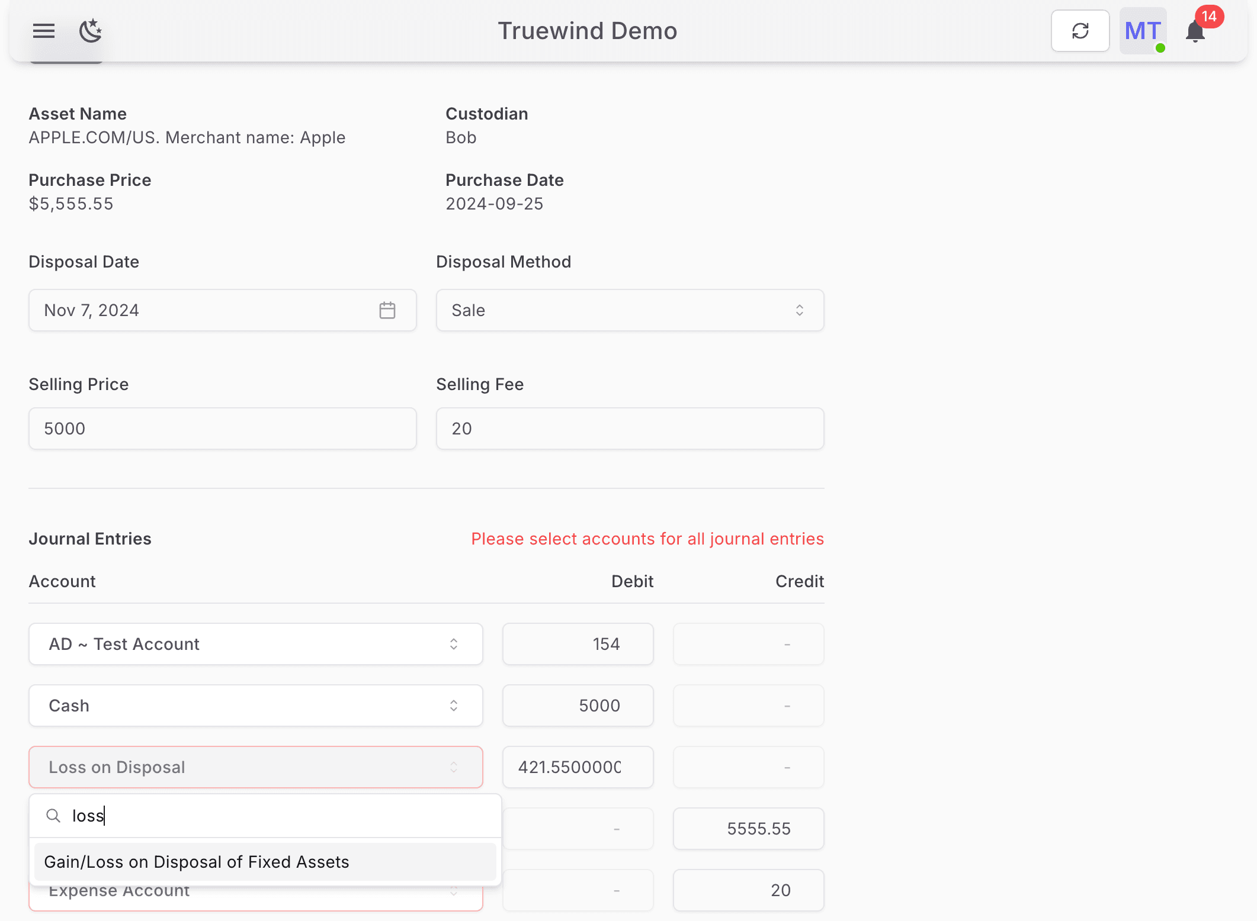Screen dimensions: 1257x921
Task: Open the hamburger navigation menu
Action: pos(44,31)
